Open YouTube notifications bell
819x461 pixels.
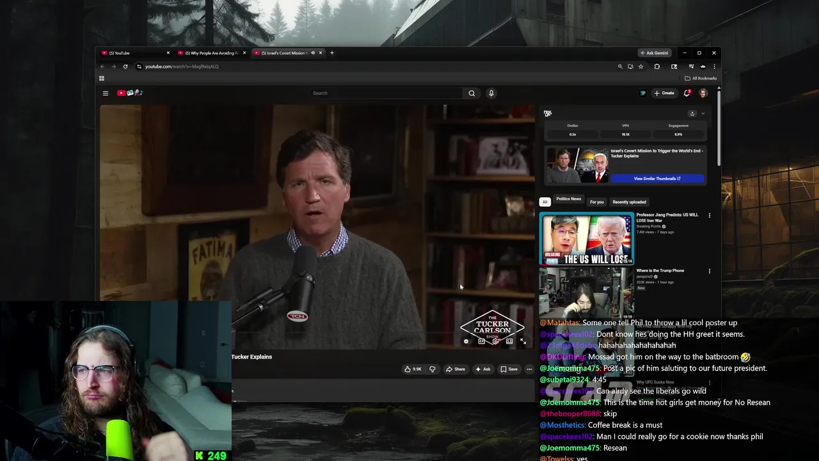[687, 93]
